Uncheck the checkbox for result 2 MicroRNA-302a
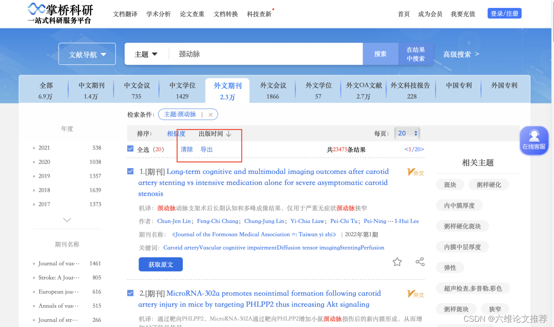 click(x=130, y=293)
